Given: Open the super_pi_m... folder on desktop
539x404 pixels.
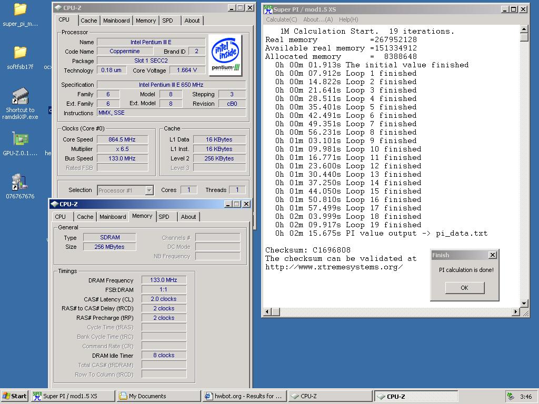Looking at the screenshot, I should click(20, 15).
